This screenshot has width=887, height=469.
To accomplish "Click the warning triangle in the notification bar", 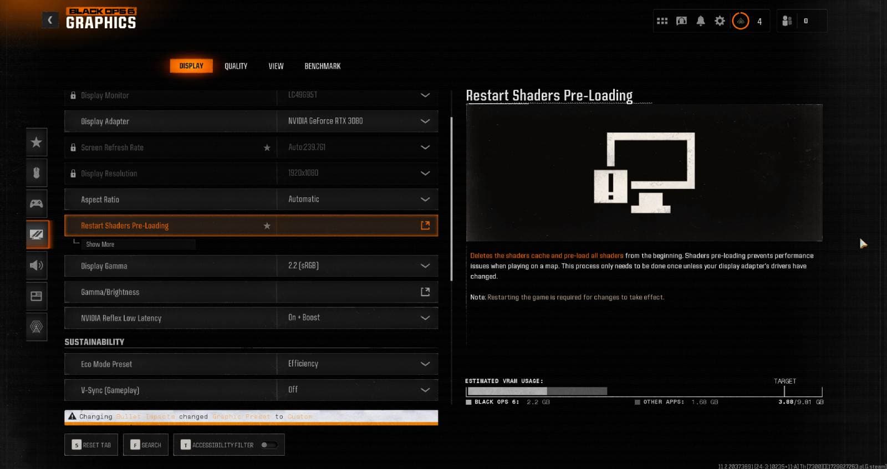I will pyautogui.click(x=72, y=416).
